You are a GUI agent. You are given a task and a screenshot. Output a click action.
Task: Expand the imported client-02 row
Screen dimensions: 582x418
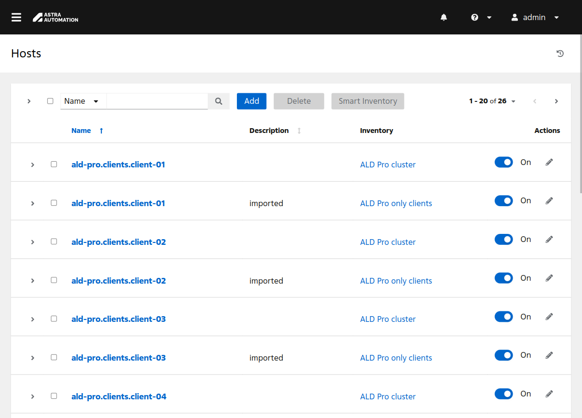(x=33, y=281)
